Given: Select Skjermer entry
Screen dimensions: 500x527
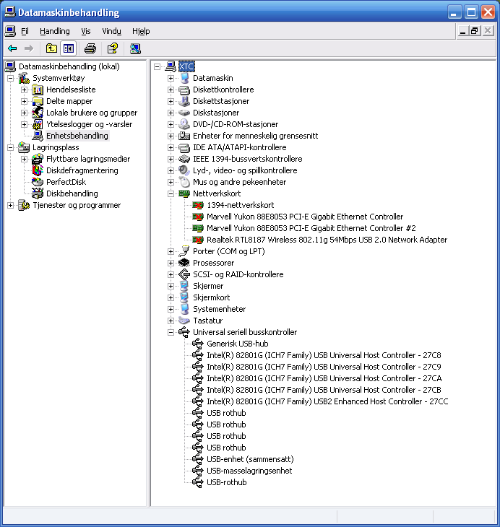Looking at the screenshot, I should 208,286.
